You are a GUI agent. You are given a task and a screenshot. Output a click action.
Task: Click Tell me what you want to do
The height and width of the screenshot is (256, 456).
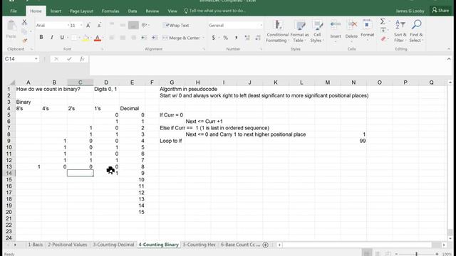click(215, 11)
